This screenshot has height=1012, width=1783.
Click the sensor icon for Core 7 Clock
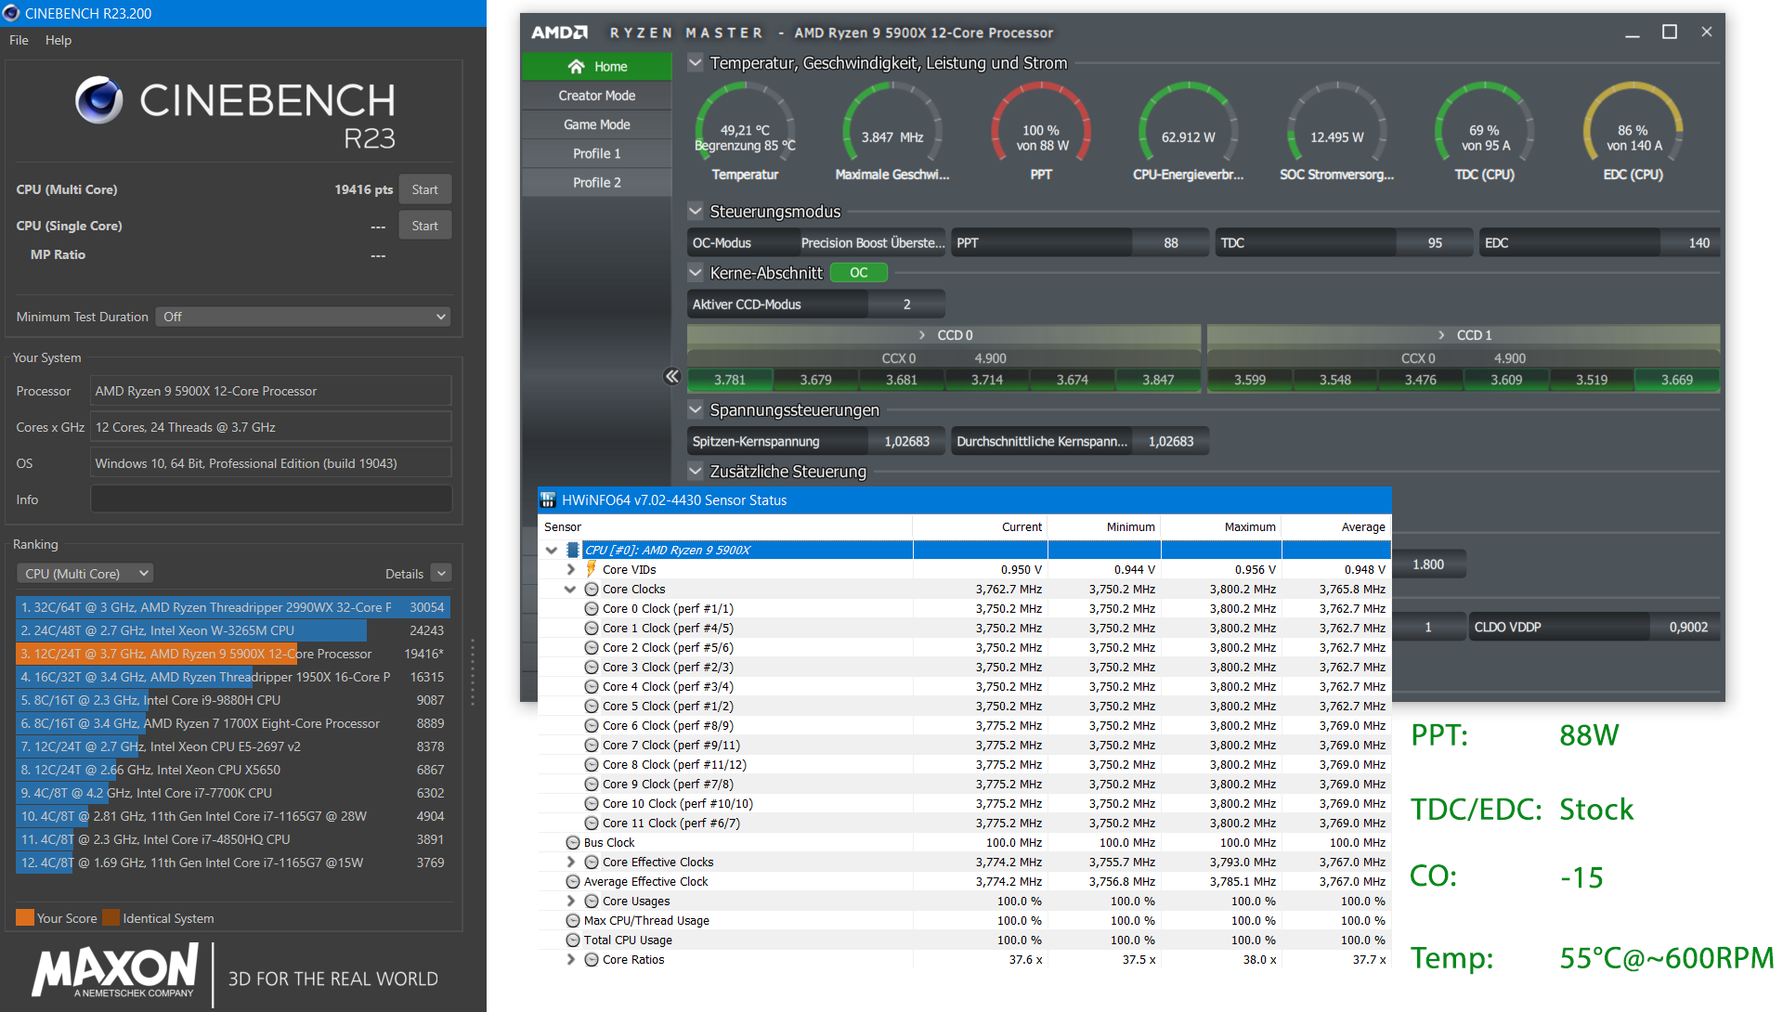(x=592, y=745)
